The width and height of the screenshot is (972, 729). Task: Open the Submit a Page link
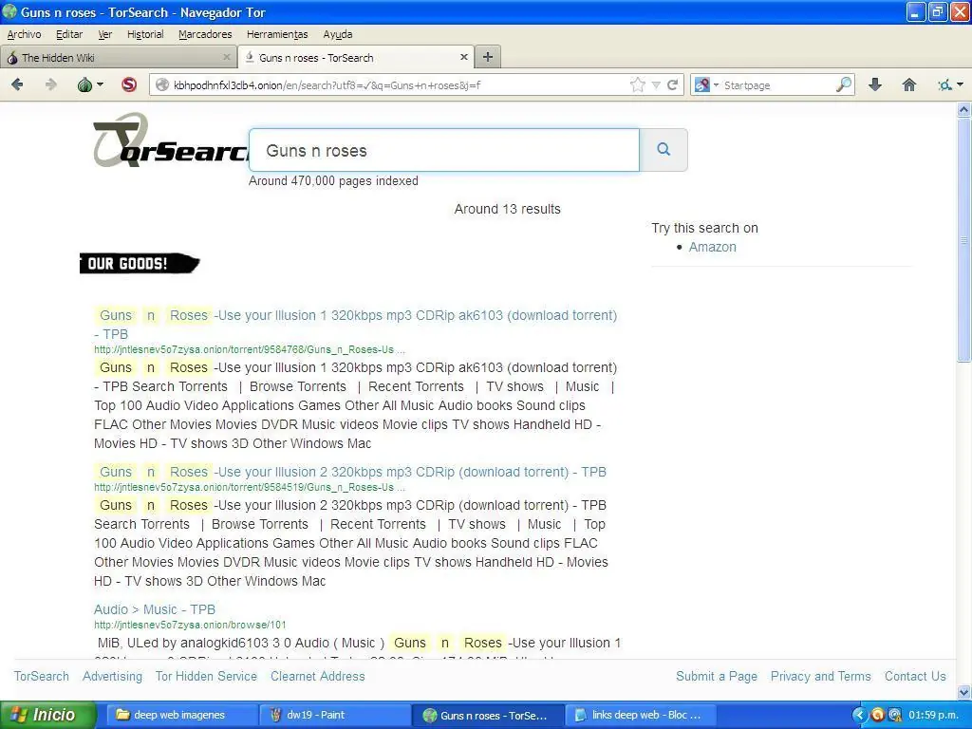pos(717,676)
